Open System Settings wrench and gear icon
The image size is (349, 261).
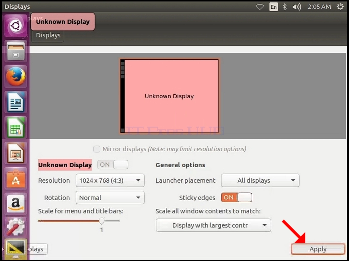coord(16,227)
